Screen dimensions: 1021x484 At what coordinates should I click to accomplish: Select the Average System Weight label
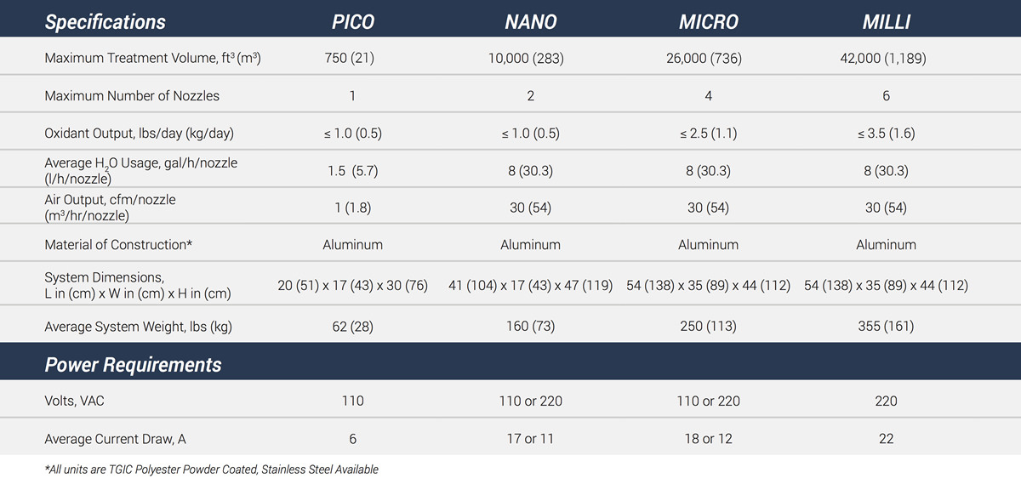tap(138, 327)
